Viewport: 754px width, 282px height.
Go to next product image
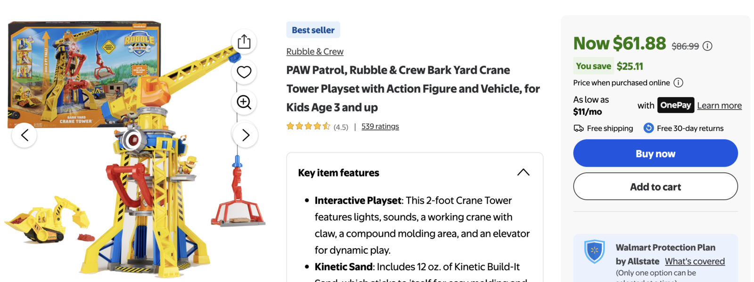245,136
